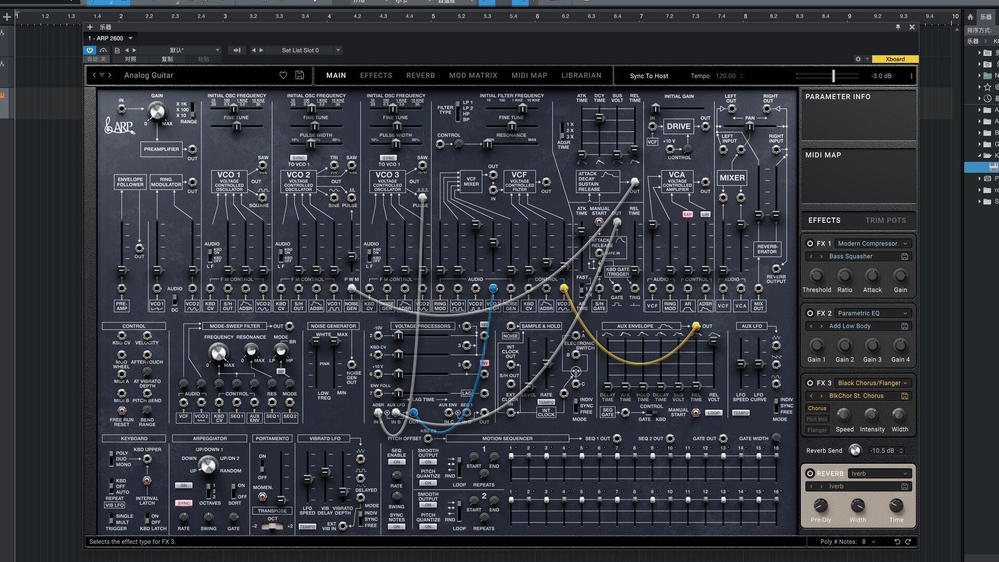The width and height of the screenshot is (999, 562).
Task: Click the sidechain icon next to power button
Action: coord(103,50)
